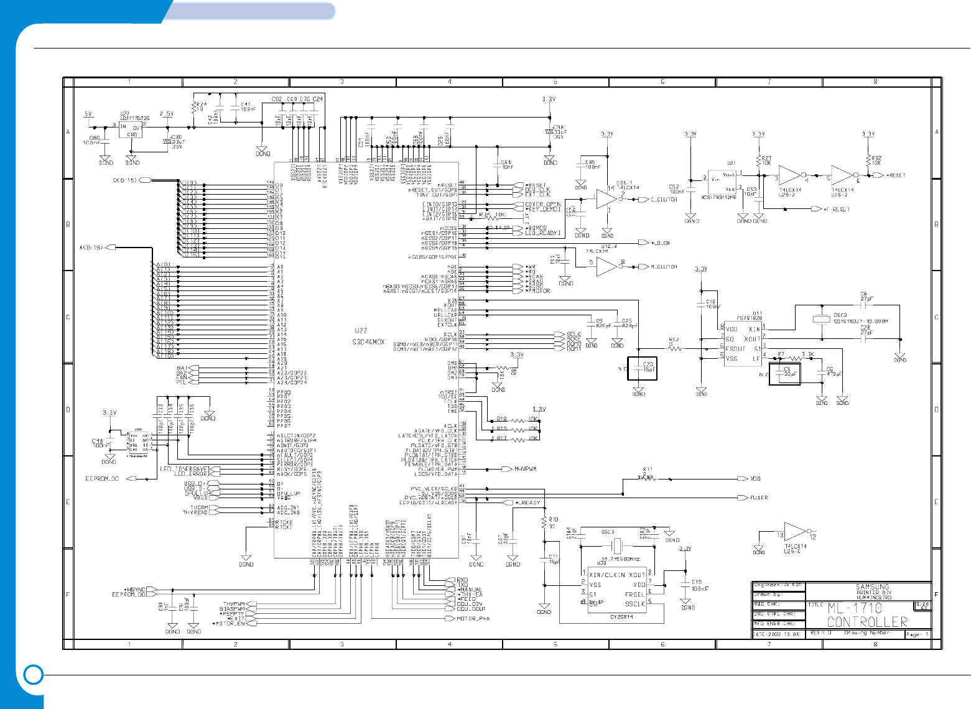Select the *ROMCS signal label
This screenshot has width=971, height=709.
tap(536, 228)
